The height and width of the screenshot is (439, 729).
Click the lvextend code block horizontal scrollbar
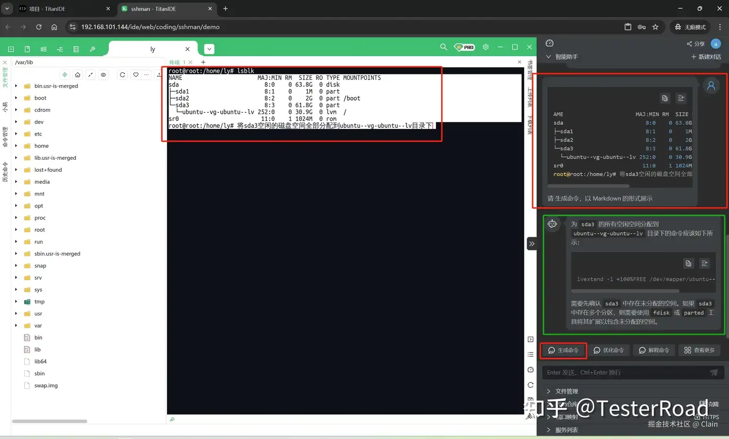(625, 291)
